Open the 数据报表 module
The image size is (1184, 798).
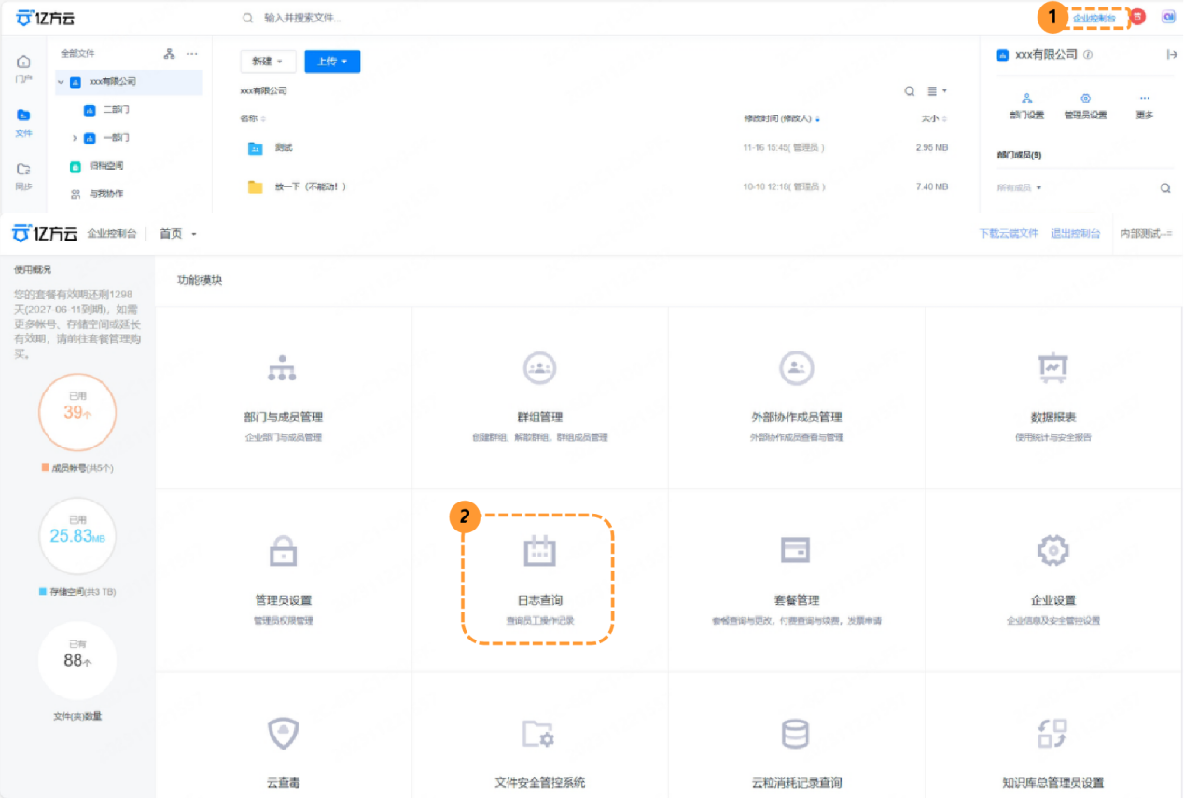coord(1053,398)
